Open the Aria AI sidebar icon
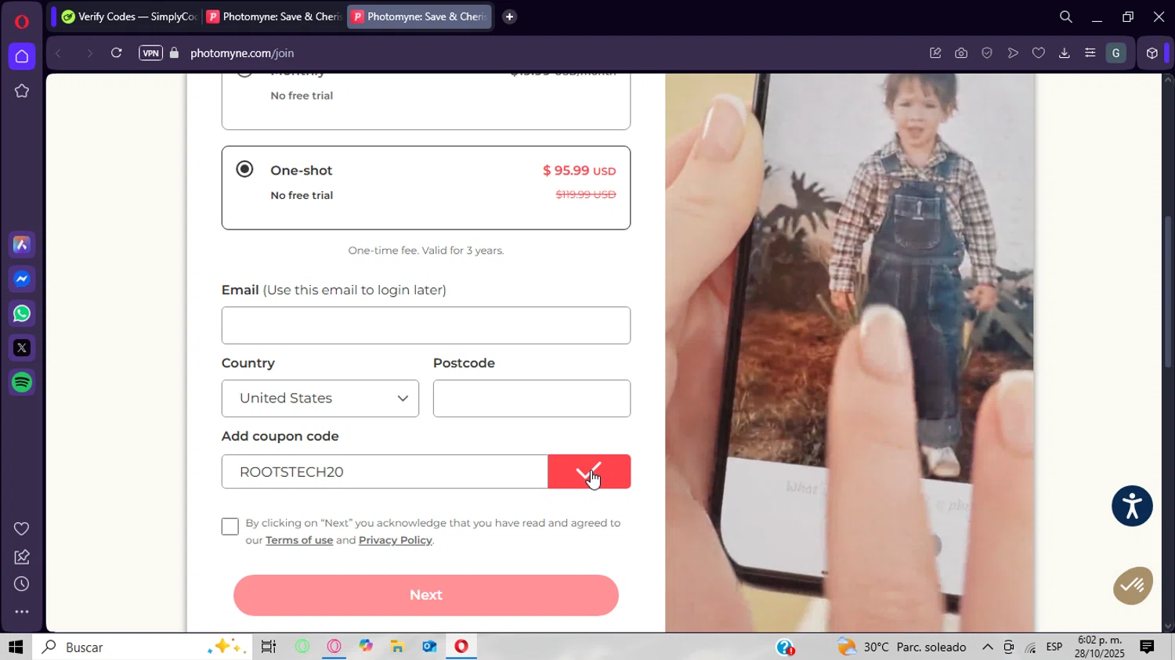The width and height of the screenshot is (1175, 660). click(22, 245)
